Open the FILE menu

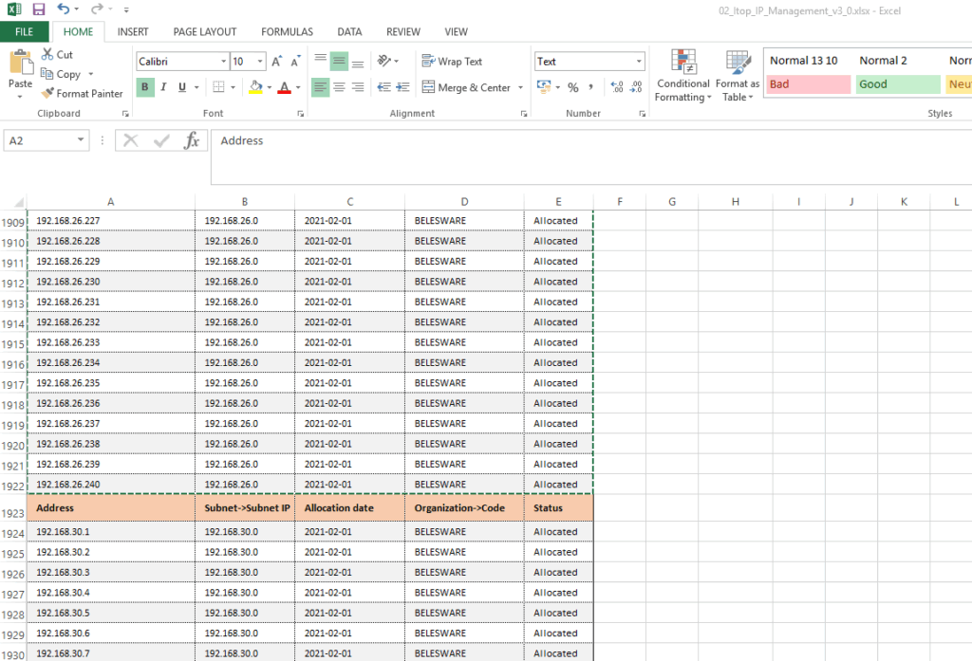coord(24,31)
